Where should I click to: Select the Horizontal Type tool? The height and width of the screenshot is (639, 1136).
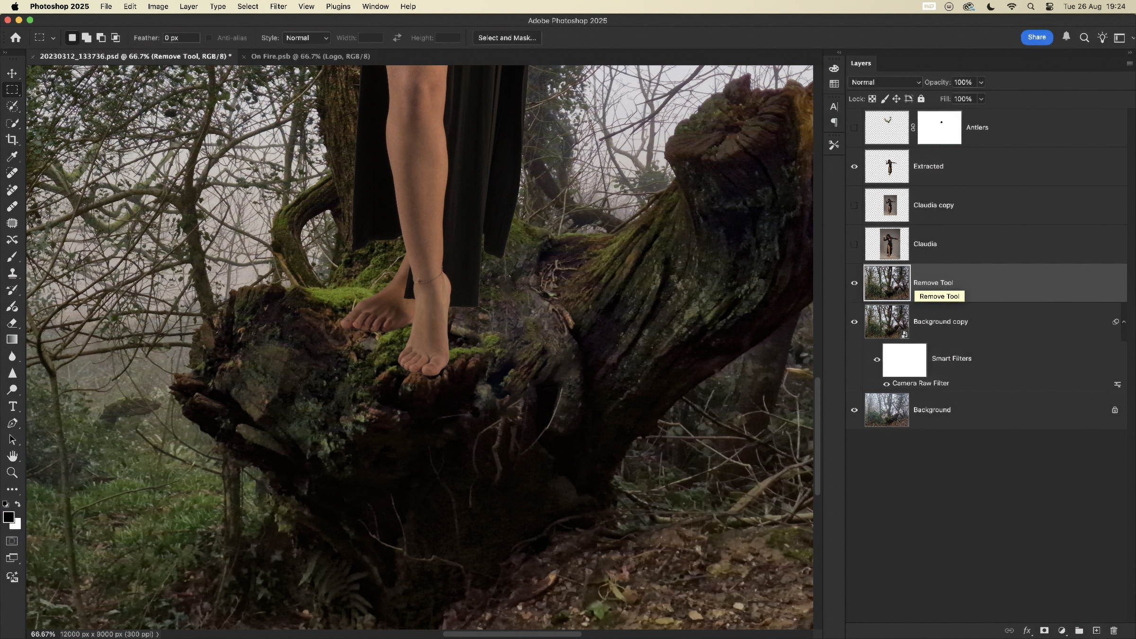pyautogui.click(x=12, y=407)
